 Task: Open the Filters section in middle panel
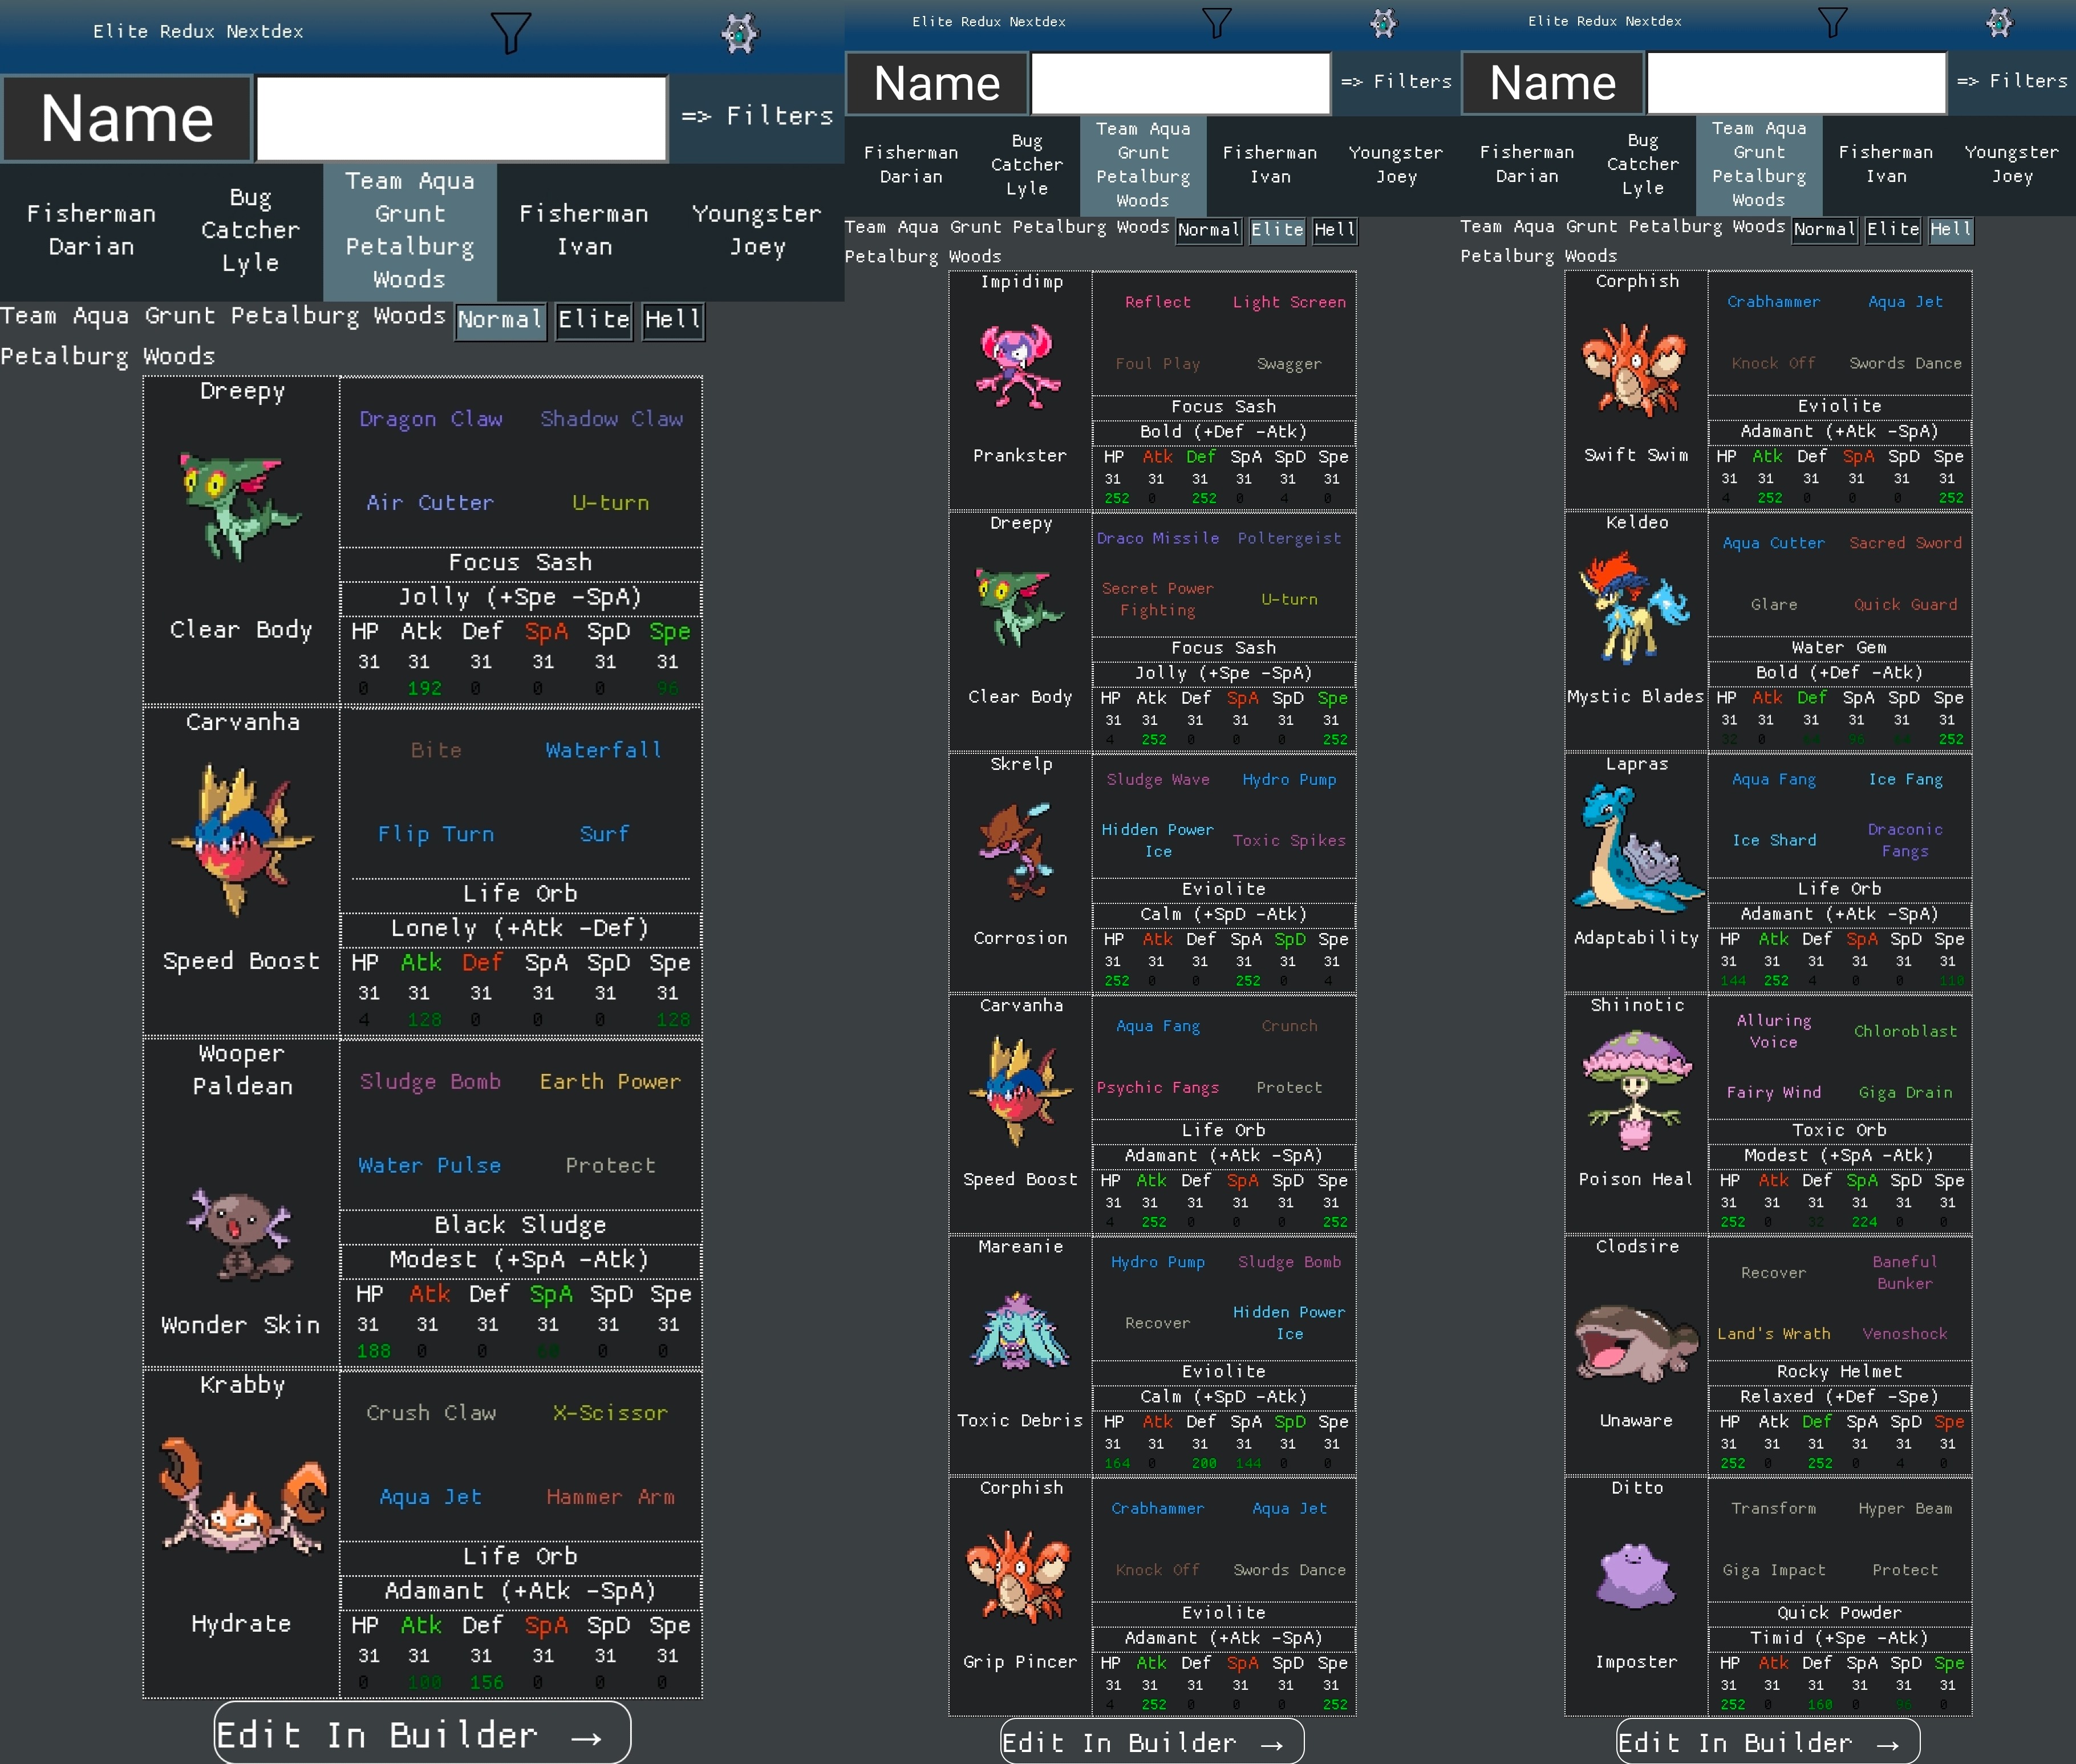point(1396,81)
